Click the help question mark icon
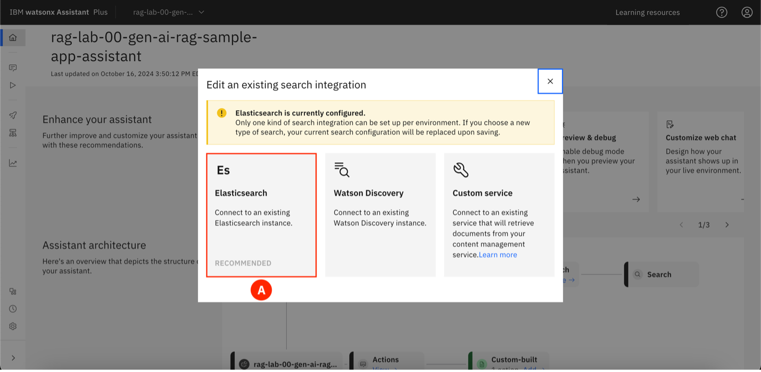 coord(721,12)
